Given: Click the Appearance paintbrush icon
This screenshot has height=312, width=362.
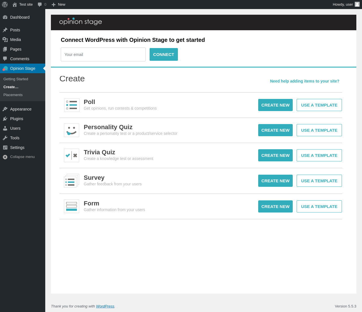Looking at the screenshot, I should click(x=5, y=109).
